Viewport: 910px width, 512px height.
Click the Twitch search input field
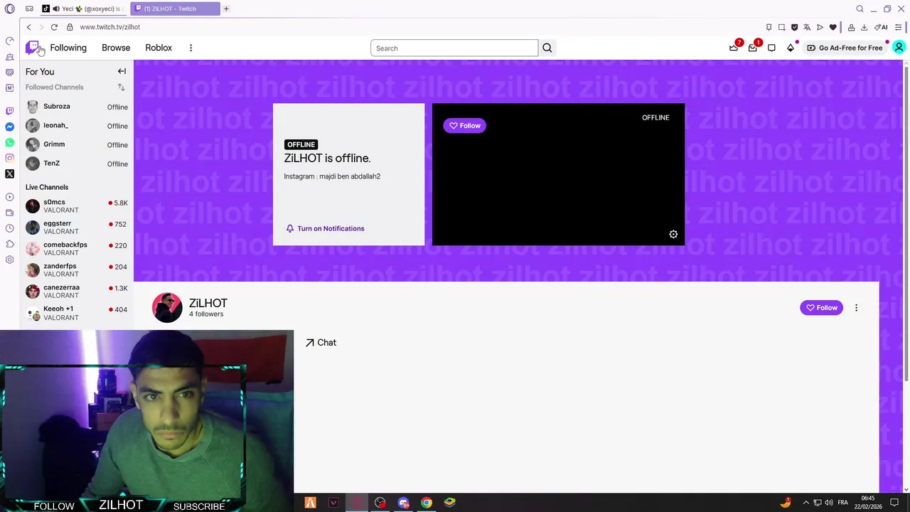tap(454, 48)
